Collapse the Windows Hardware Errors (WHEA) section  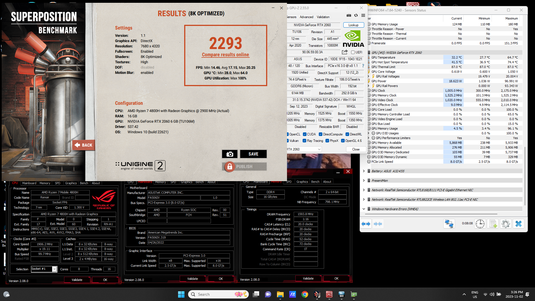(x=364, y=209)
